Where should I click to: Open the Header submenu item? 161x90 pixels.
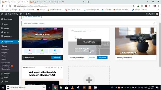pyautogui.click(x=4, y=59)
